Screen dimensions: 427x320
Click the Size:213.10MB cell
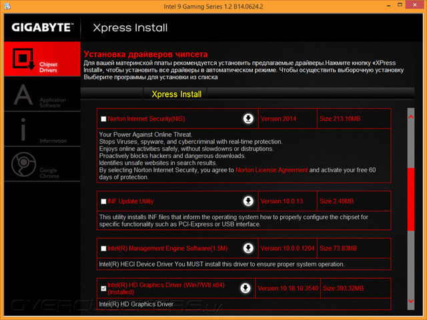[x=354, y=119]
